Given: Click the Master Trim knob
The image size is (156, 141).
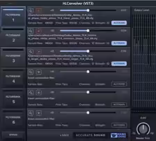Looking at the screenshot, I should point(143,129).
